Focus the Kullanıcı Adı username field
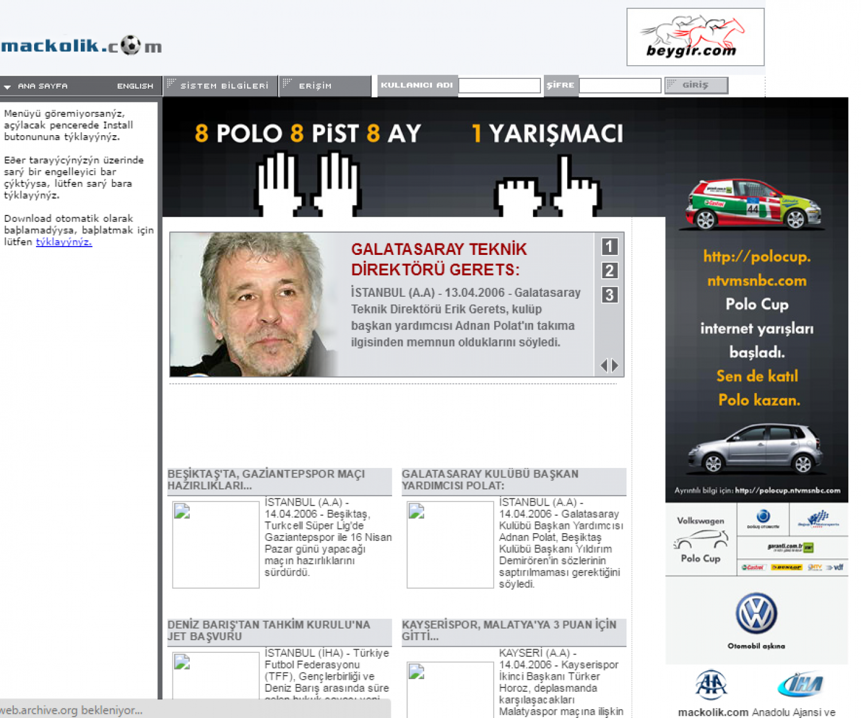Image resolution: width=861 pixels, height=718 pixels. pyautogui.click(x=499, y=86)
